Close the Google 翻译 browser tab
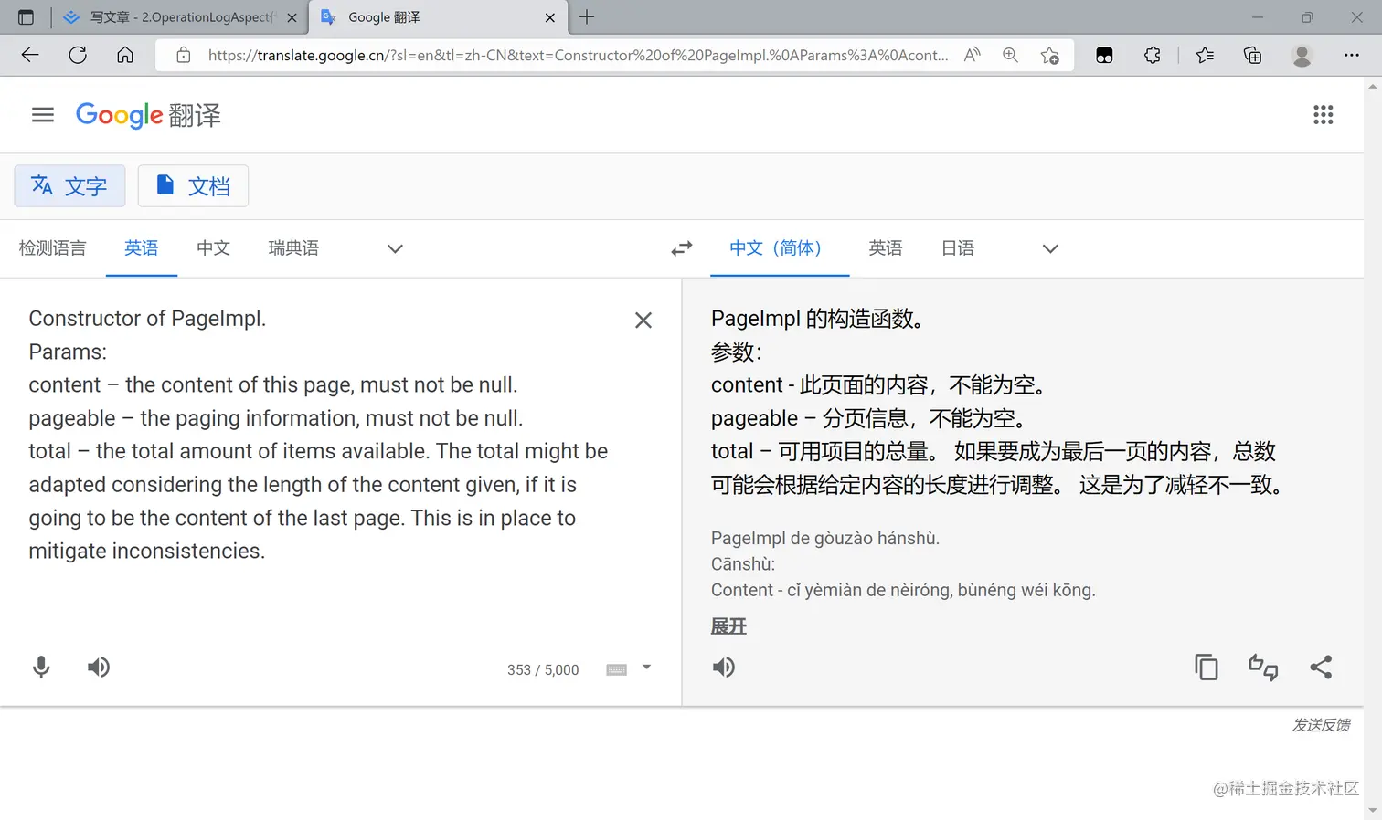 point(550,17)
